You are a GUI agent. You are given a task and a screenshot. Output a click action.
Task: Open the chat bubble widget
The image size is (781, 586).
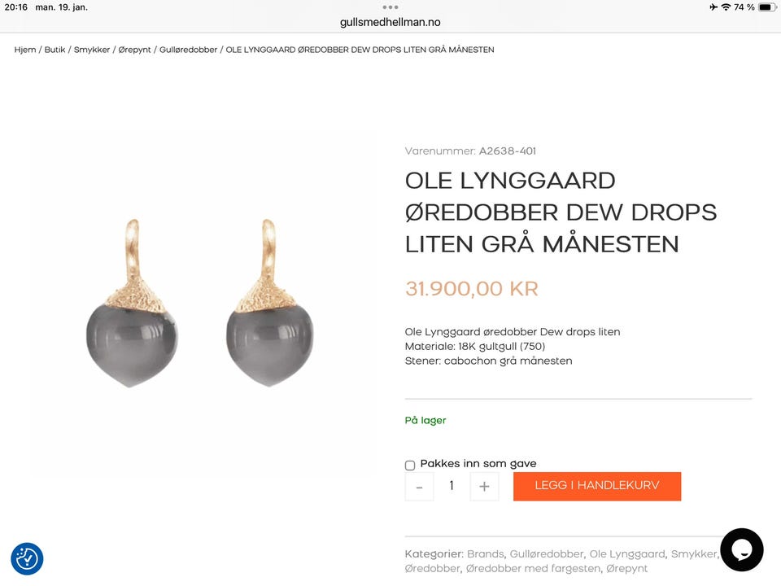coord(742,549)
